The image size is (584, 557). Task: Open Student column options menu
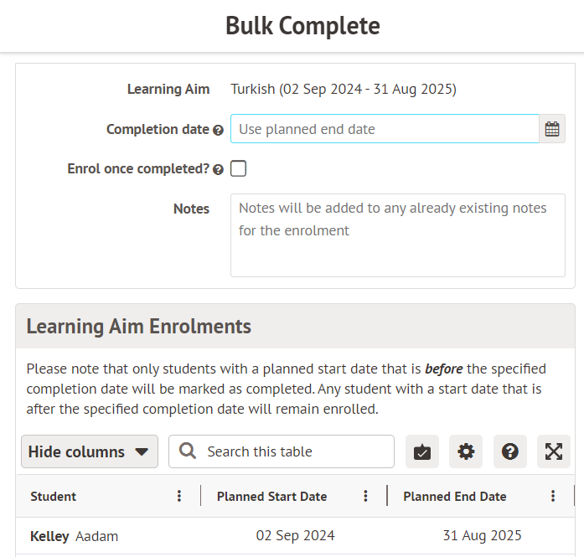coord(179,497)
